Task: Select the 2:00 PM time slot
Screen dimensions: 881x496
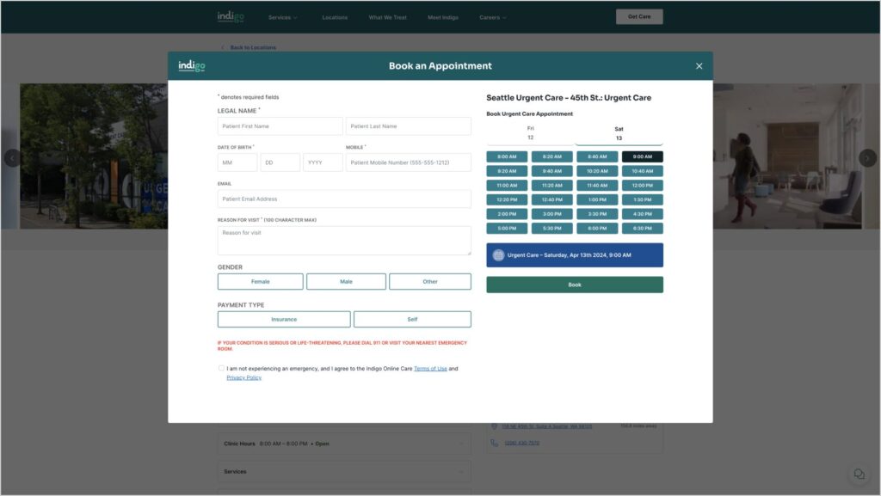Action: point(507,214)
